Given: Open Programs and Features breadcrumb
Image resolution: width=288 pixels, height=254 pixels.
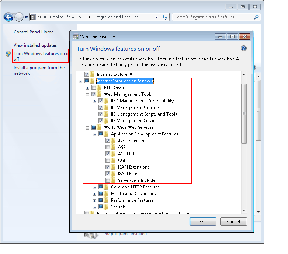Looking at the screenshot, I should coord(116,17).
